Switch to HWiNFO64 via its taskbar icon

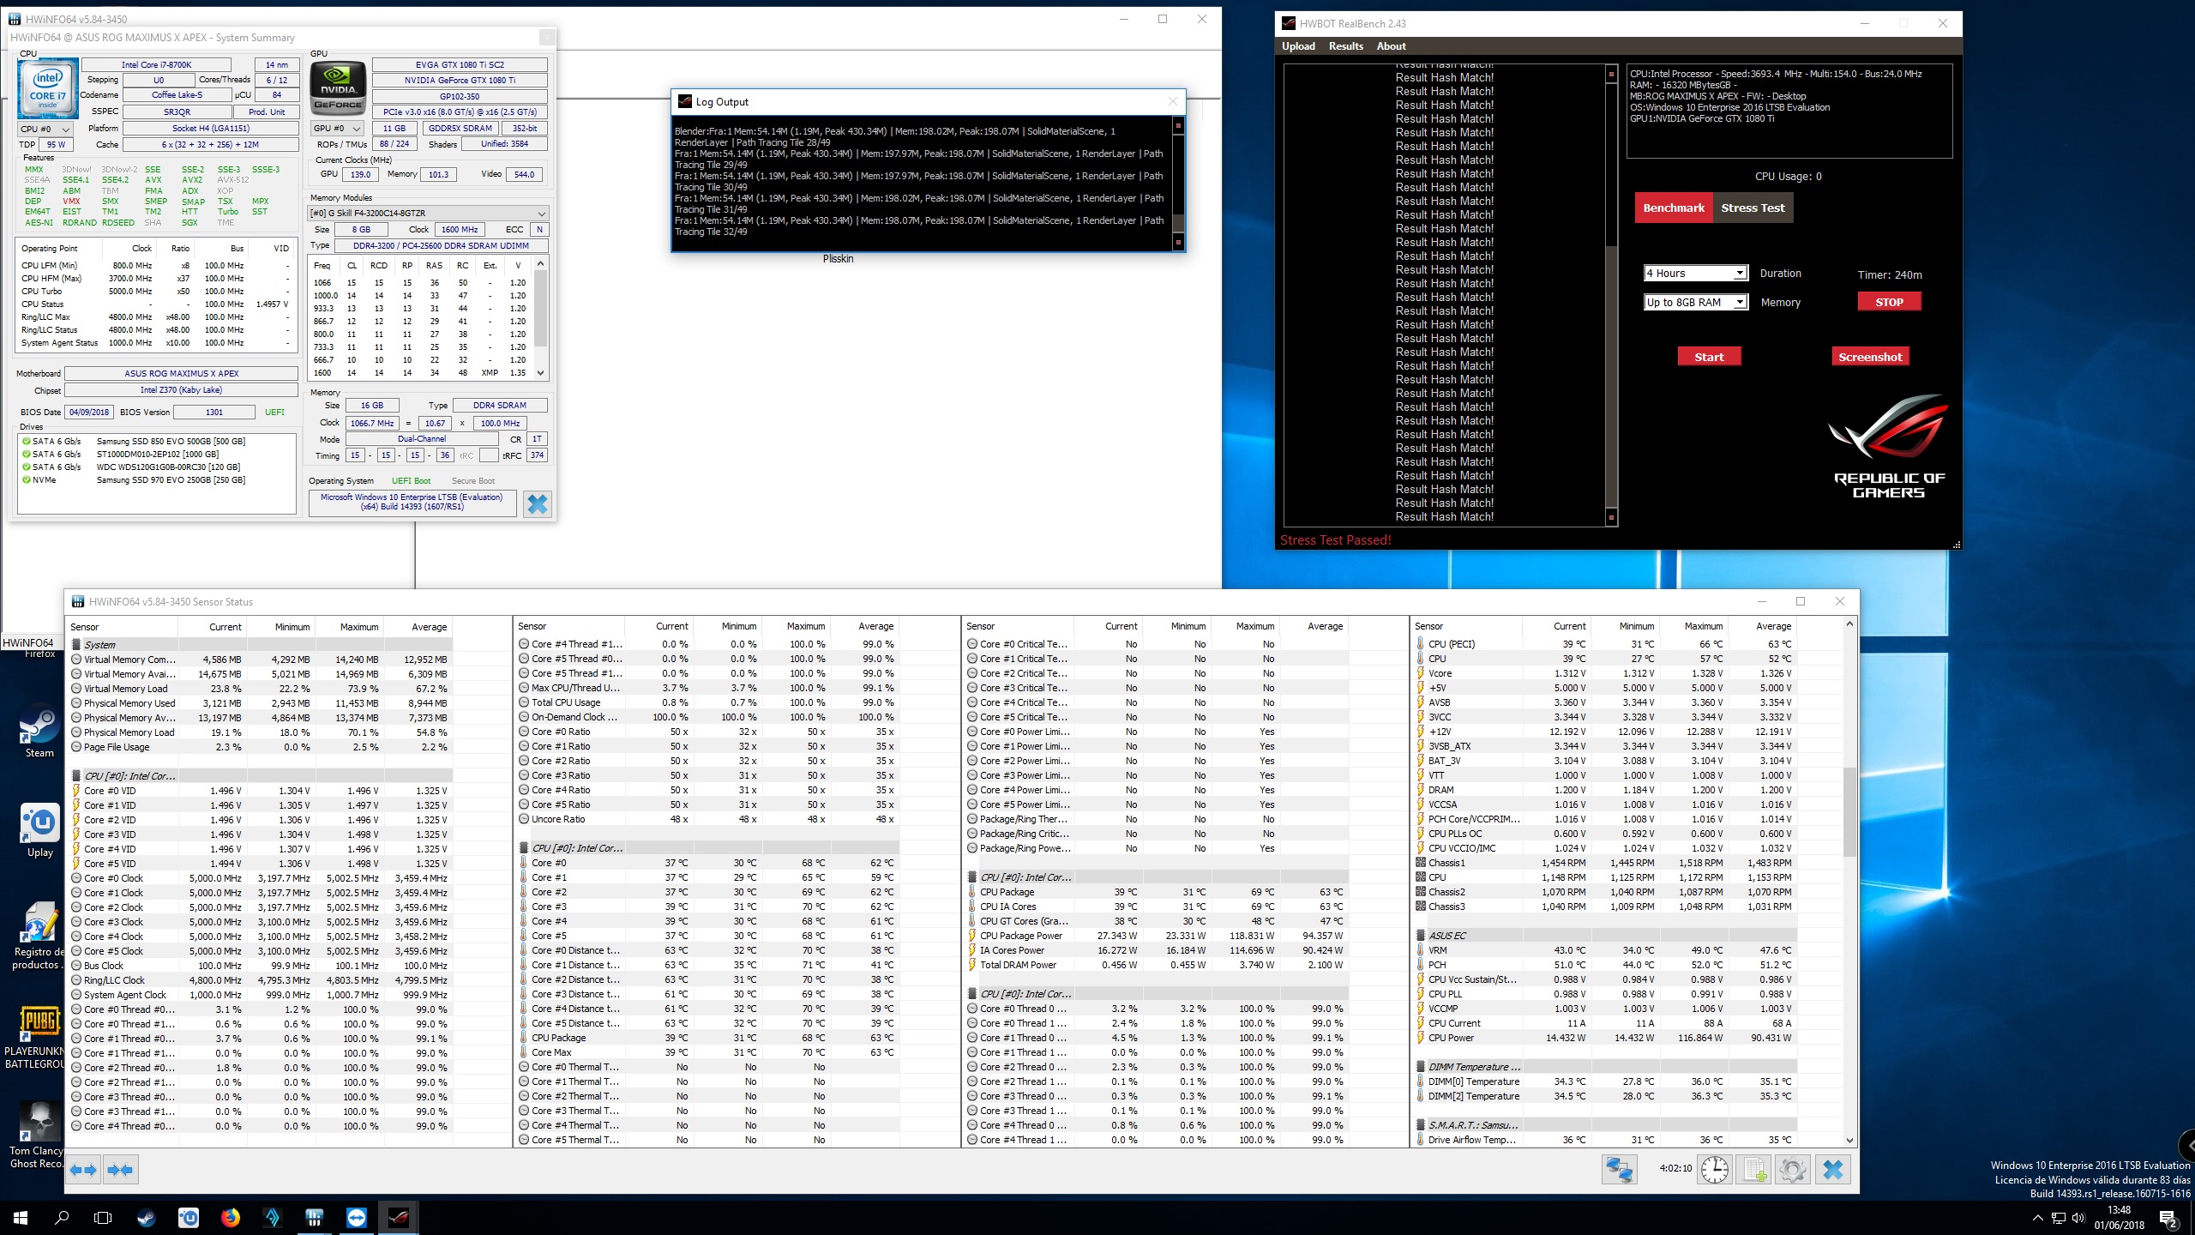314,1217
